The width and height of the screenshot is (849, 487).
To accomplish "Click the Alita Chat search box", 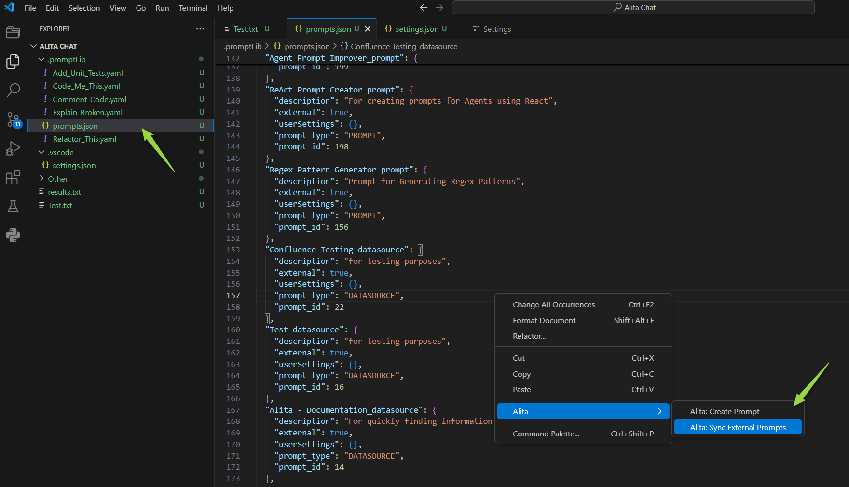I will click(633, 7).
